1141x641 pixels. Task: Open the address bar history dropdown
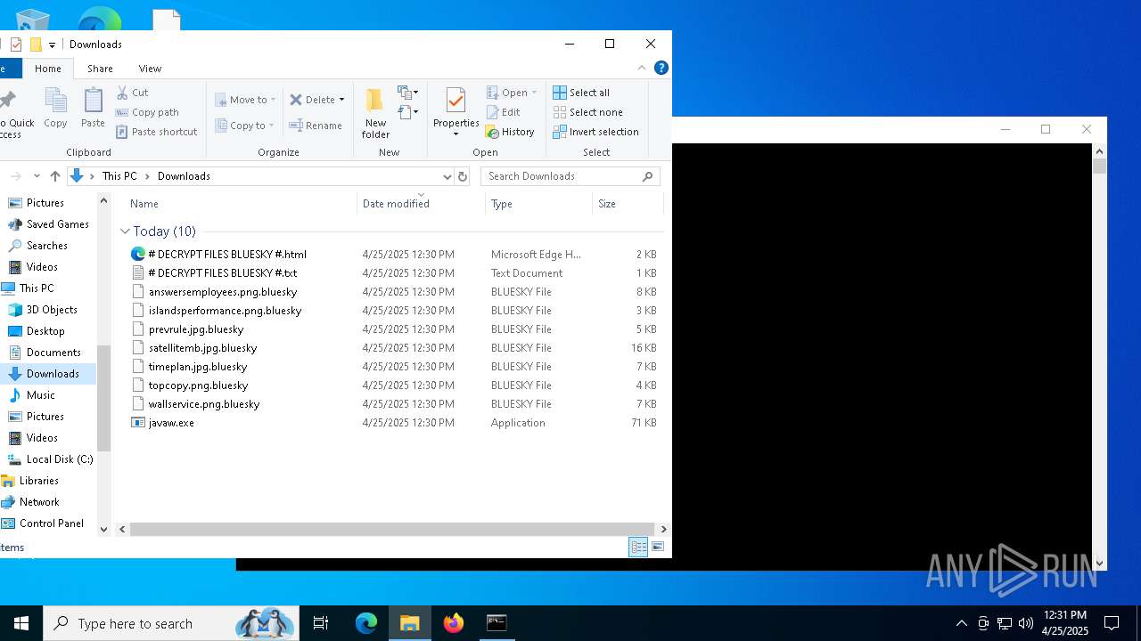pyautogui.click(x=447, y=176)
